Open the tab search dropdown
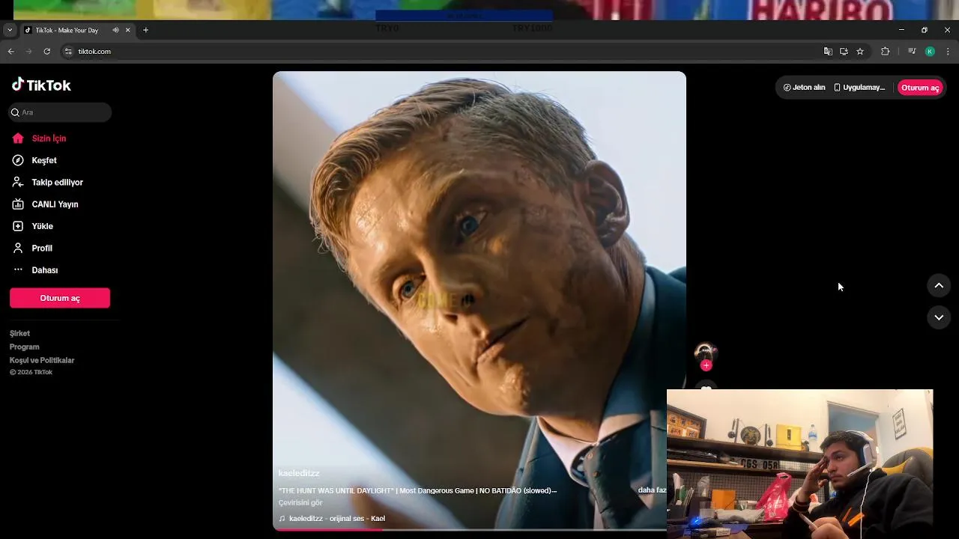The image size is (959, 539). coord(9,30)
